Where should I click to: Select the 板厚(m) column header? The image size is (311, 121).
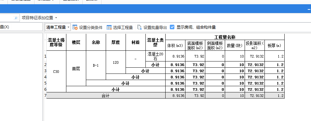tap(275, 46)
